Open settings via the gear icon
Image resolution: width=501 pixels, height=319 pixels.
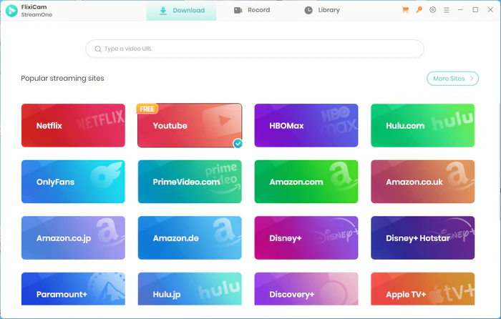tap(432, 11)
